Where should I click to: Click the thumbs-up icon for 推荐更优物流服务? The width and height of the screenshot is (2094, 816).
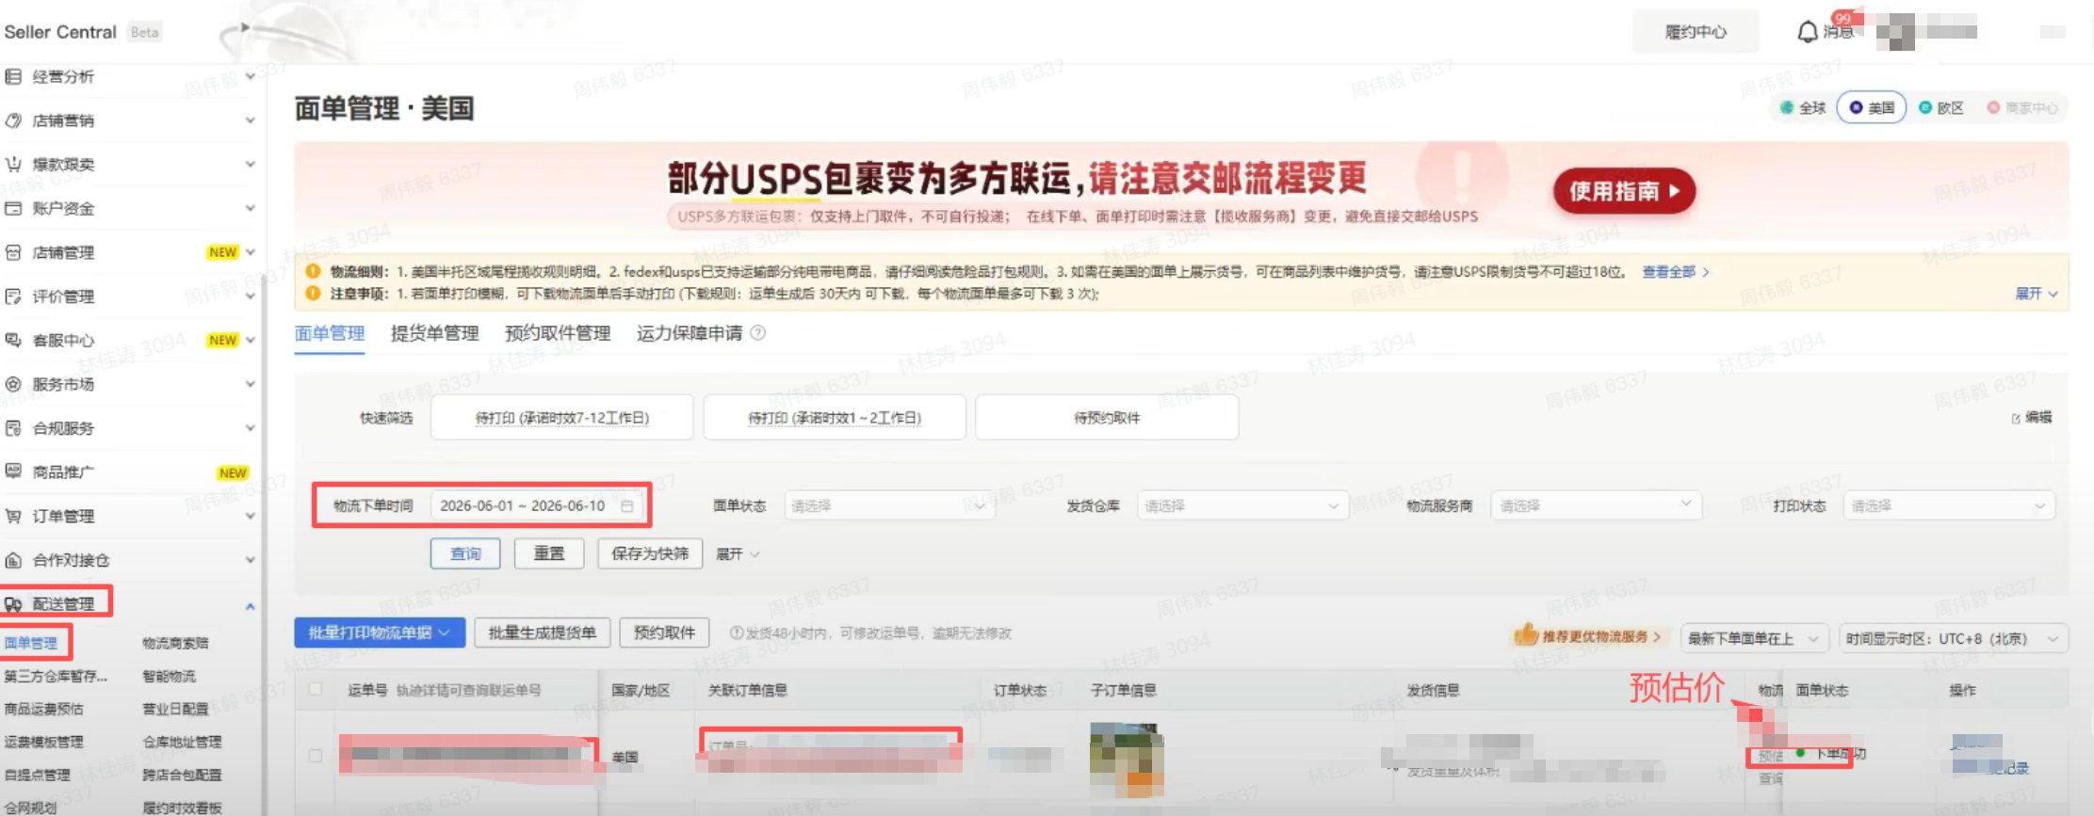point(1526,635)
